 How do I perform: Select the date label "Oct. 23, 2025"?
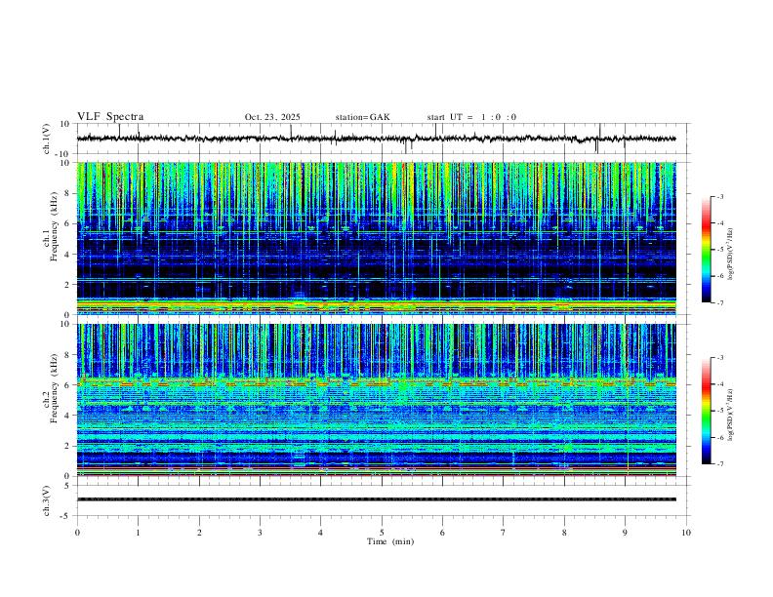click(272, 117)
